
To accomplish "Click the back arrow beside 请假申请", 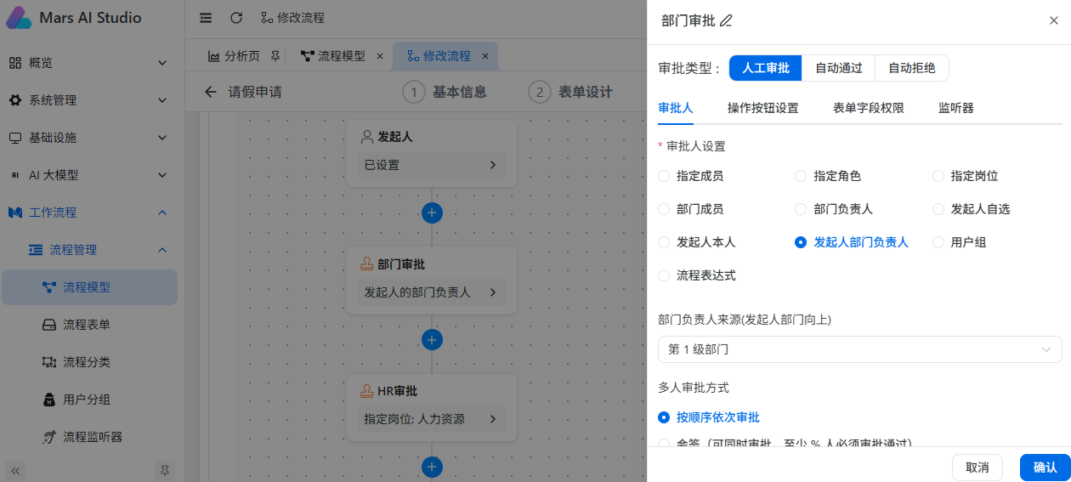I will click(211, 92).
